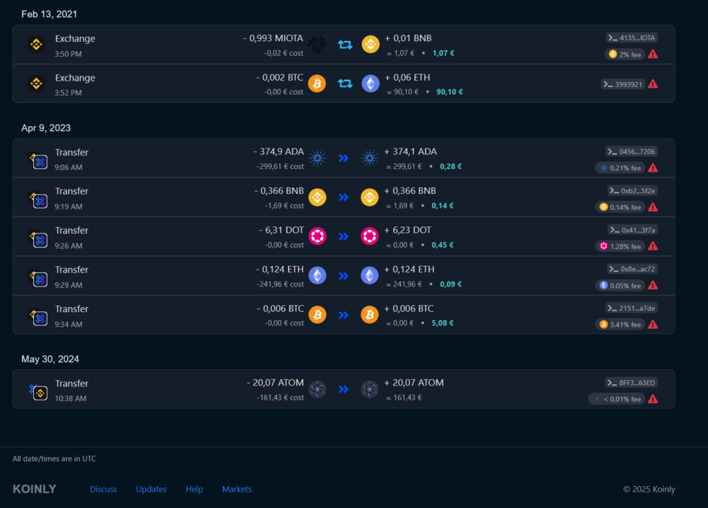708x508 pixels.
Task: Click the sent DOT coin icon on the 9:26 AM transfer
Action: pos(317,236)
